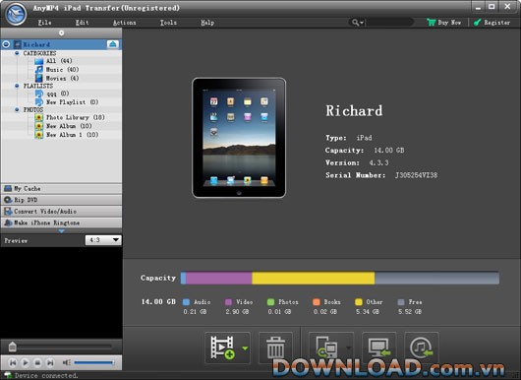Click the gear icon atop the sidebar
521x380 pixels.
(61, 32)
